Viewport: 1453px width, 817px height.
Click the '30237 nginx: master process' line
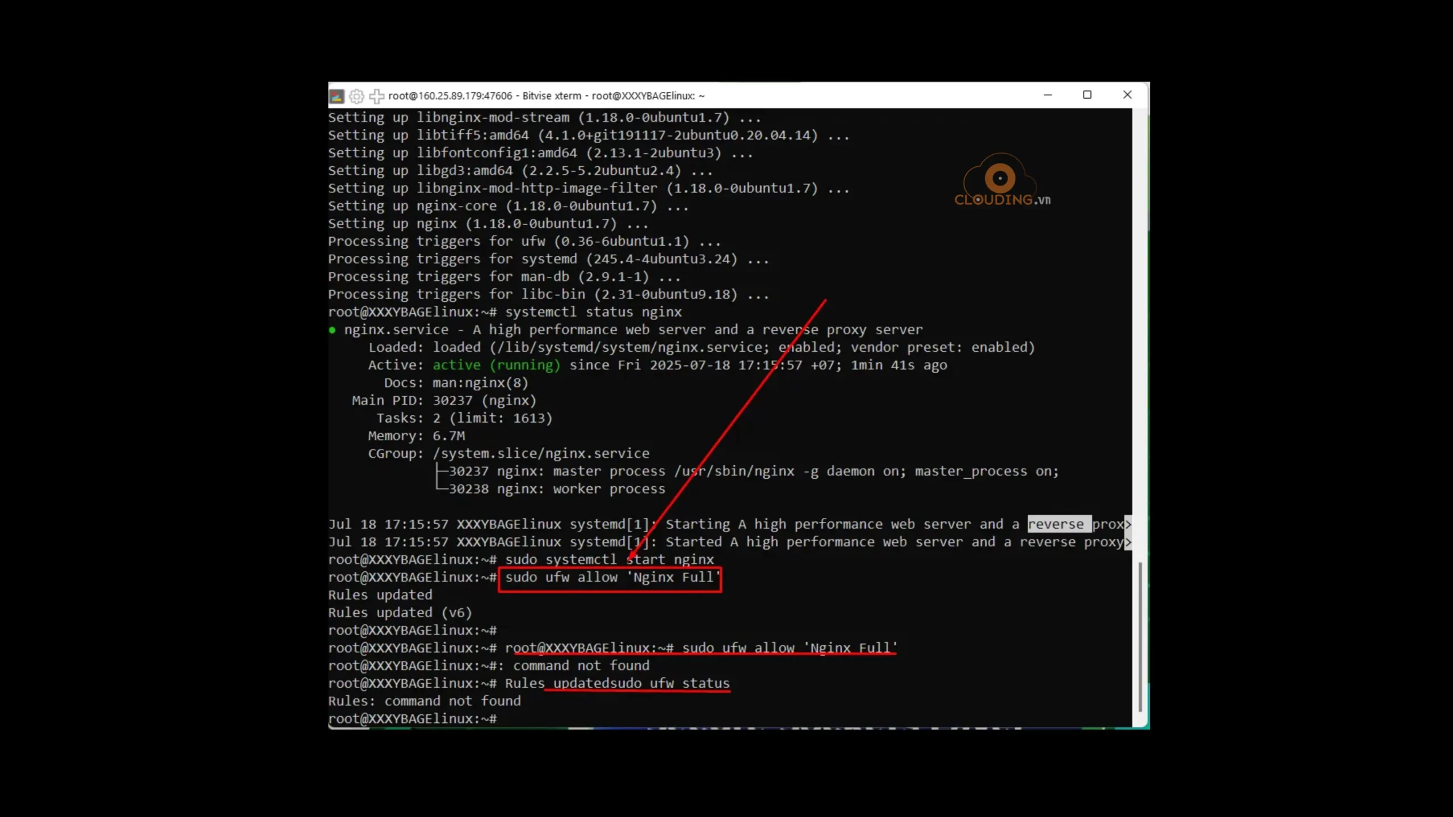[x=747, y=471]
